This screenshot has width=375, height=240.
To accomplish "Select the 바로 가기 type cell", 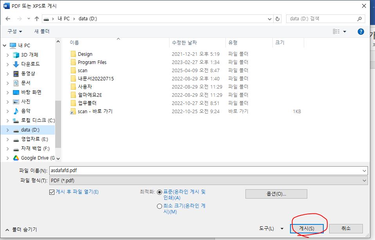I will coord(238,111).
